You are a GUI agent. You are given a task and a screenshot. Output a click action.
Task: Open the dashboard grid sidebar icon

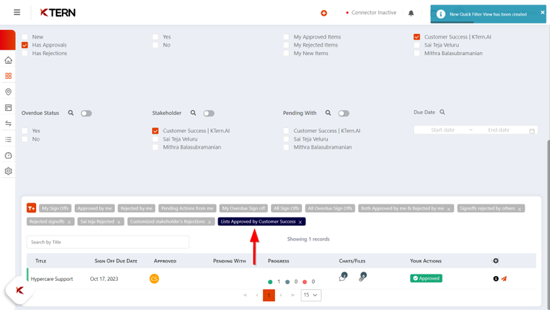coord(8,76)
